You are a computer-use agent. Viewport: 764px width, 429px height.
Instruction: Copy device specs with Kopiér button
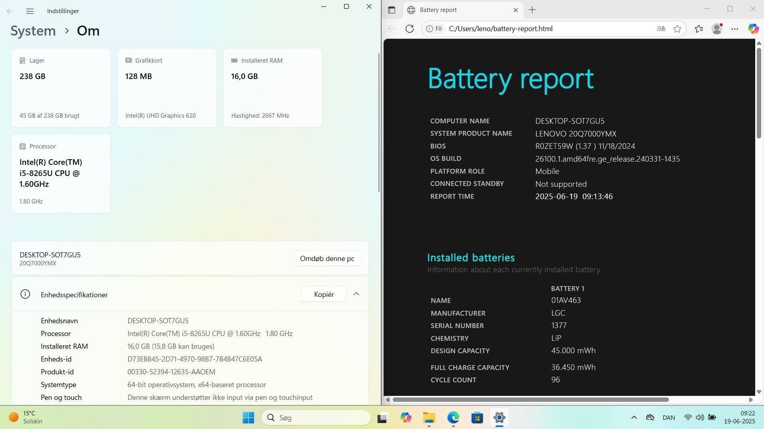click(x=324, y=294)
